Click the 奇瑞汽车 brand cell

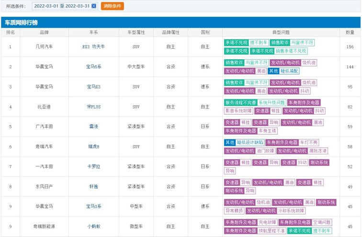44,147
